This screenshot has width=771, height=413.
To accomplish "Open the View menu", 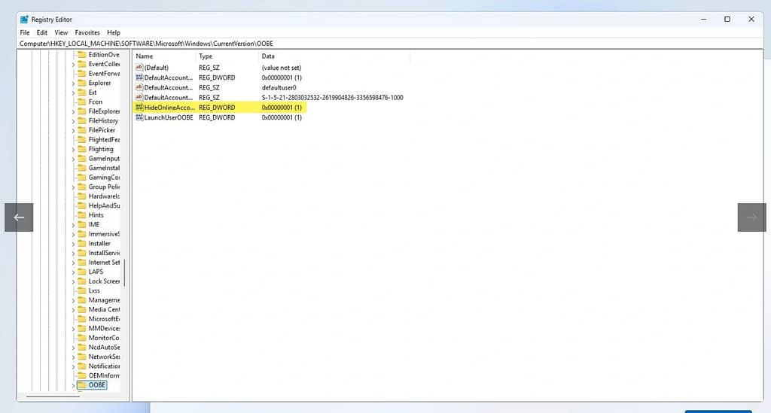I will (x=61, y=32).
